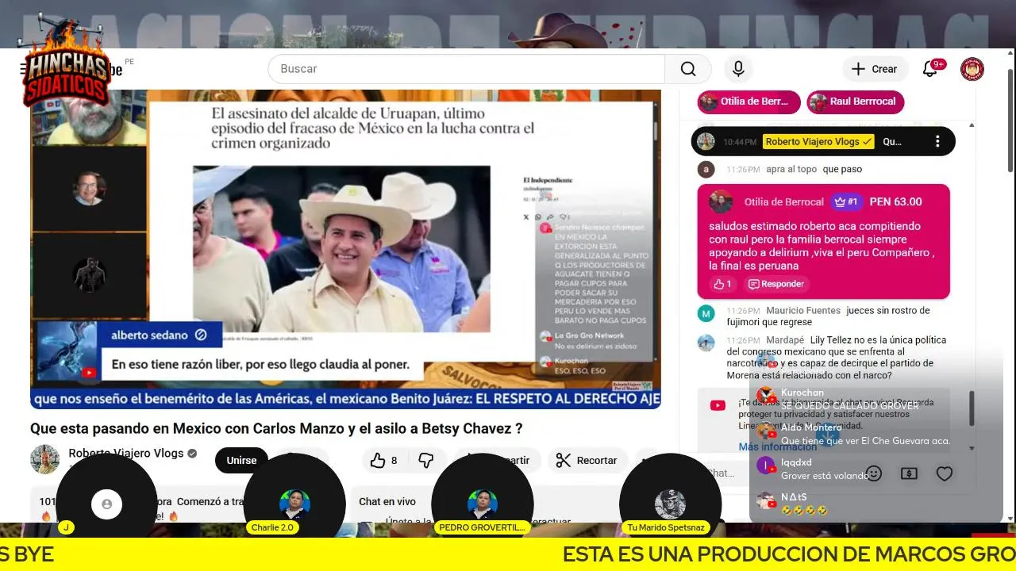1016x571 pixels.
Task: Click the chat message input field
Action: 726,473
